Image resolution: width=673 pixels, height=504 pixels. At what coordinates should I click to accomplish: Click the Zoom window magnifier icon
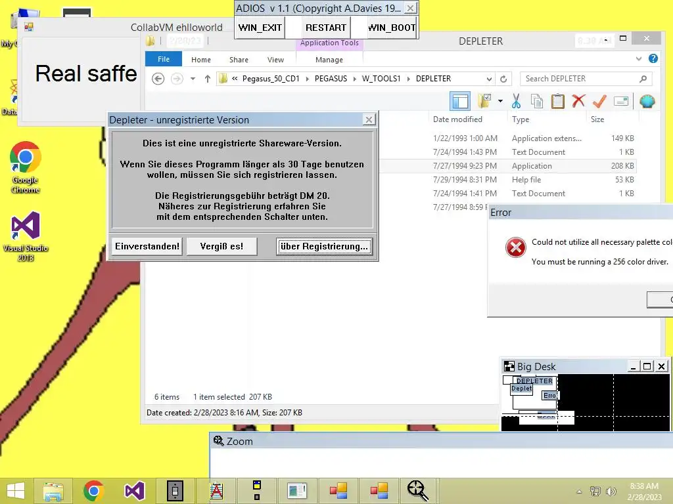coord(218,441)
